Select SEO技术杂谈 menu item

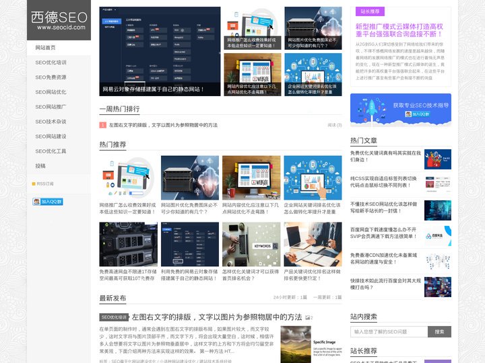tap(51, 122)
